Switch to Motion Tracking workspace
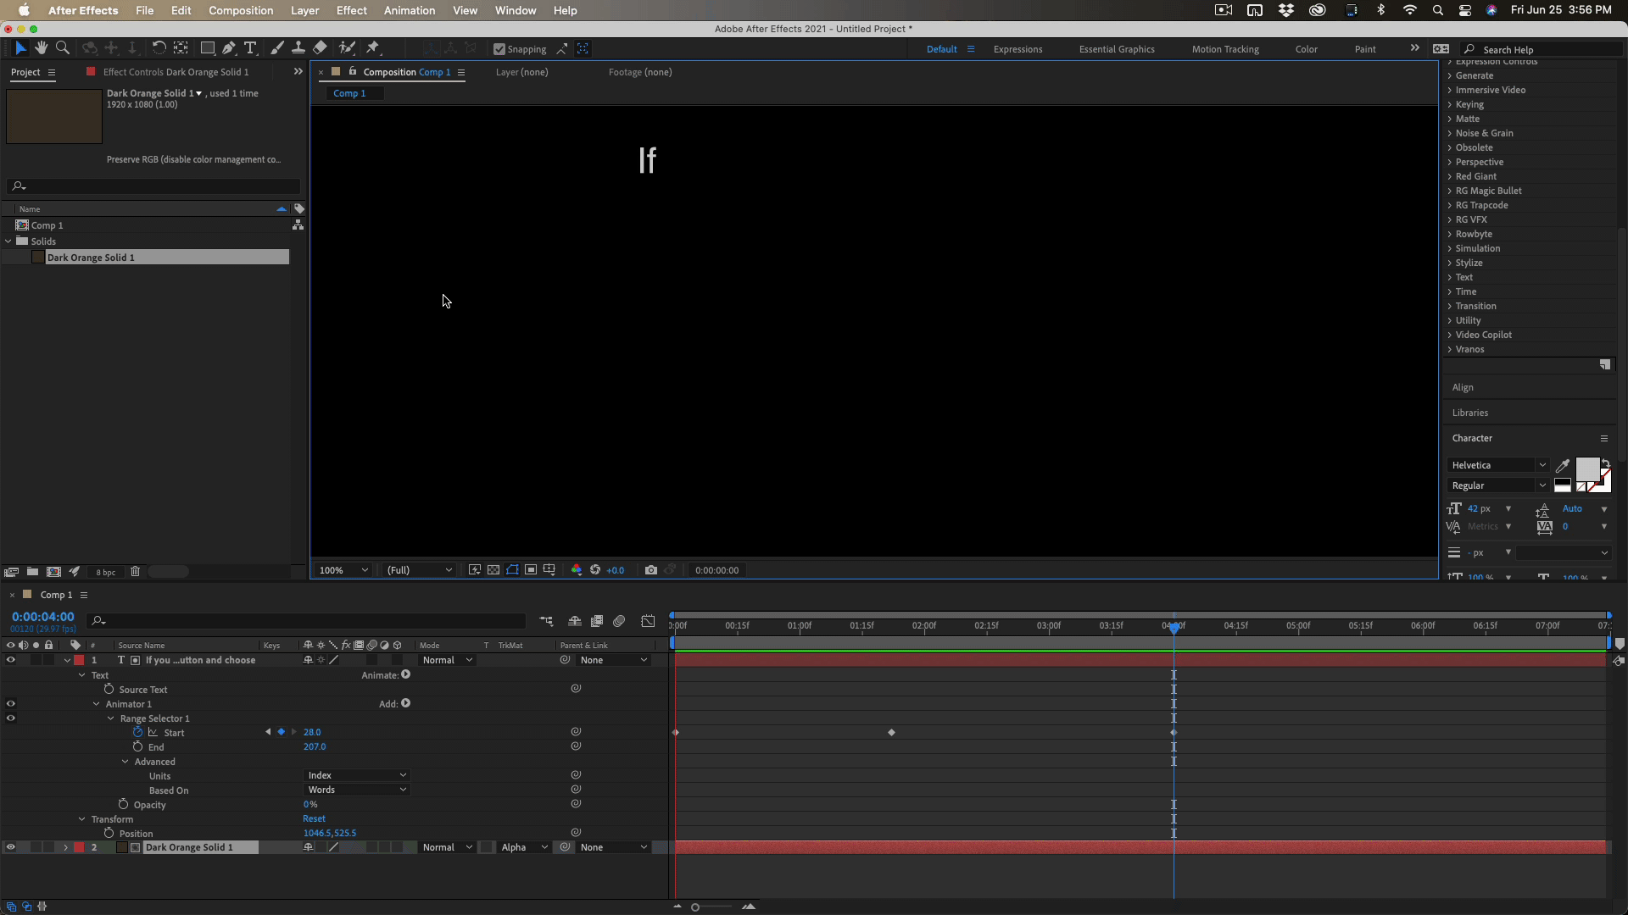This screenshot has height=915, width=1628. coord(1224,49)
